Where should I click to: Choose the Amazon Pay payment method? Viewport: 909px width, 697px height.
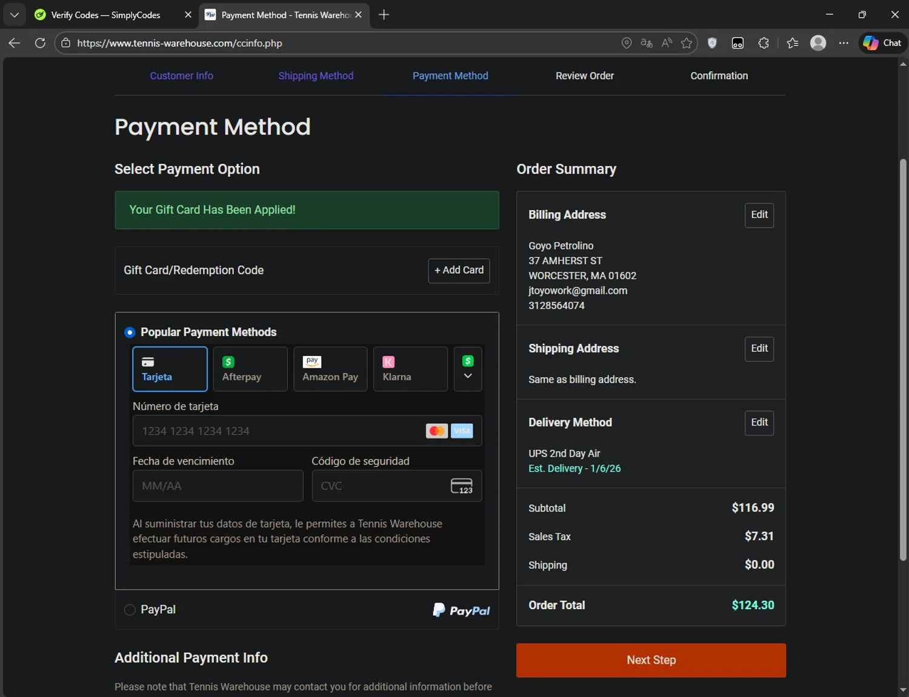[330, 369]
